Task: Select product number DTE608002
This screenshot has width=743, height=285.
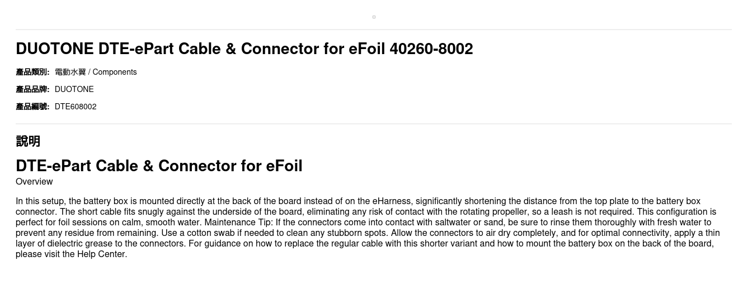Action: coord(76,107)
